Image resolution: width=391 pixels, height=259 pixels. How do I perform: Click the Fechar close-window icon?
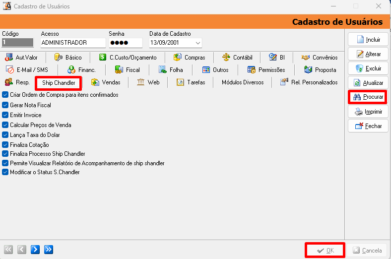point(359,126)
